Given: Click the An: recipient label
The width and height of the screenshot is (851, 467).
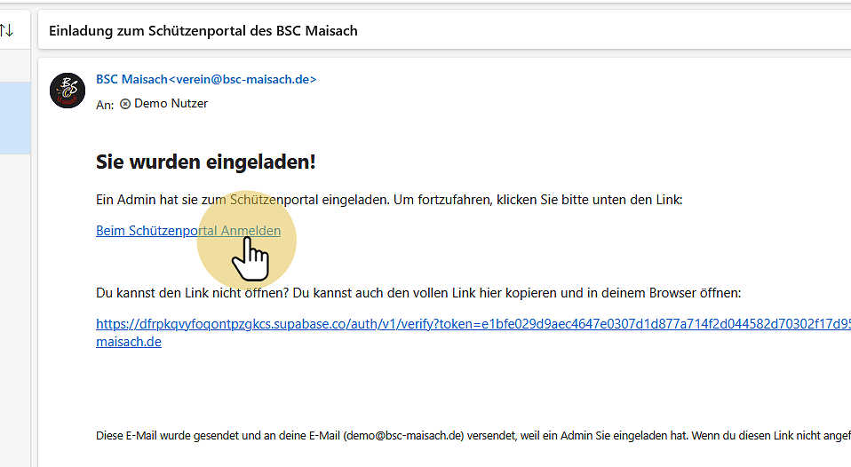Looking at the screenshot, I should click(x=104, y=105).
